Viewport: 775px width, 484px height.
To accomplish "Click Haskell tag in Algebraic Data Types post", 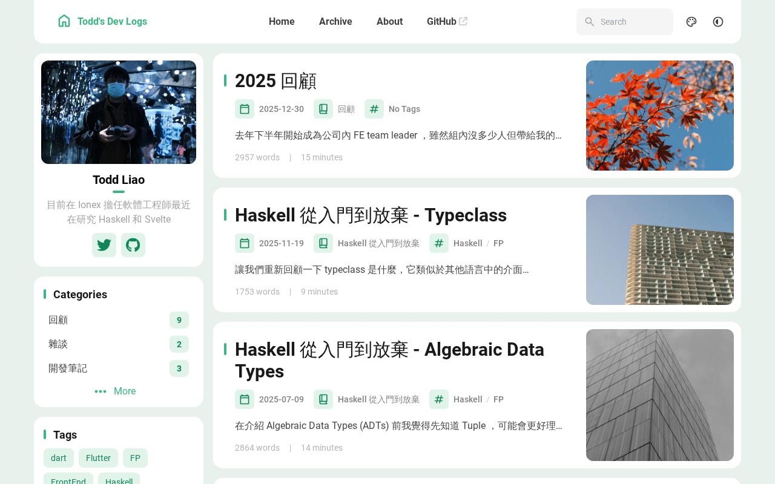I will point(468,399).
